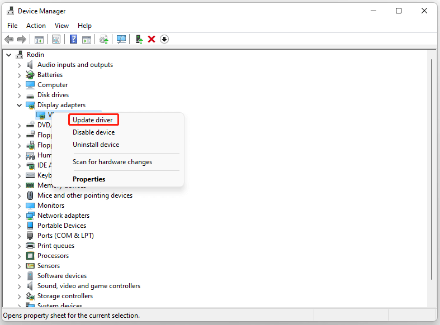Screen dimensions: 440x325
Task: Expand the Network adapters category
Action: (x=19, y=216)
